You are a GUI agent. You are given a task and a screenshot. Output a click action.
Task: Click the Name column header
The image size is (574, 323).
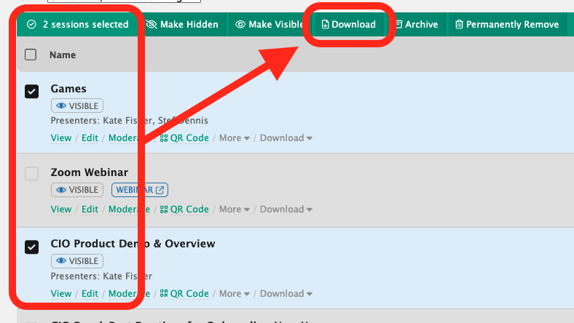[x=63, y=55]
